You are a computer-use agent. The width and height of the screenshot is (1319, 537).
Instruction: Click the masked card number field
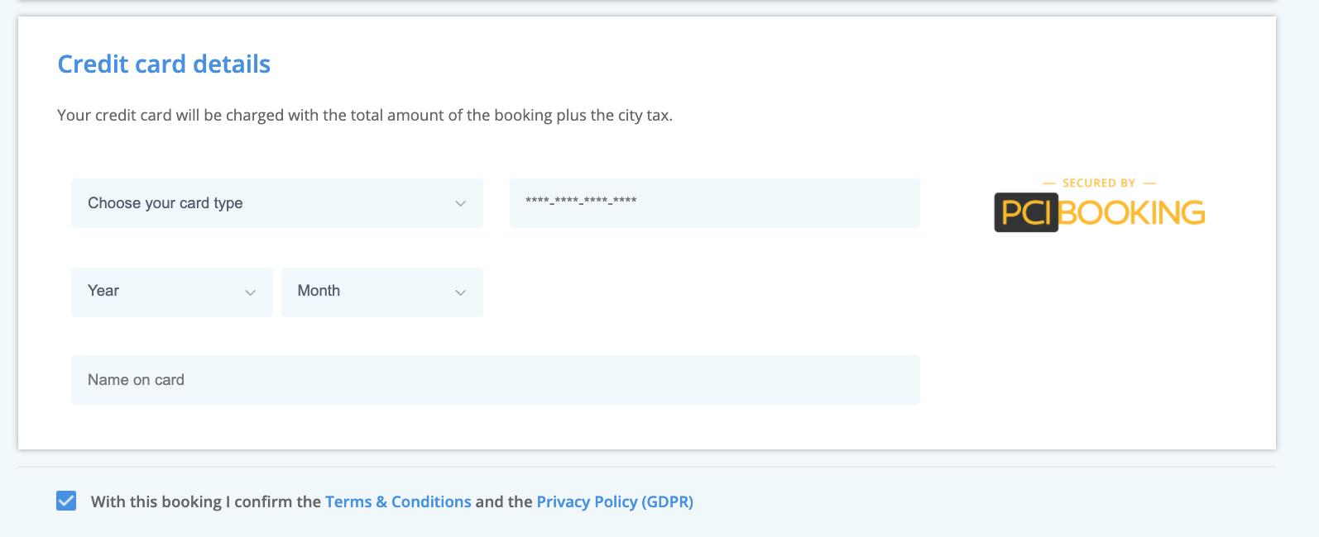714,203
